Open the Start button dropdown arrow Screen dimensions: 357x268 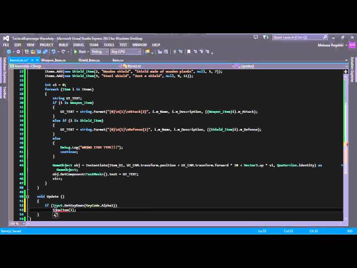88,52
